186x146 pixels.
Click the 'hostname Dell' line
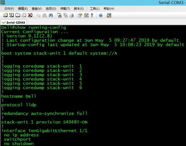coord(19,96)
